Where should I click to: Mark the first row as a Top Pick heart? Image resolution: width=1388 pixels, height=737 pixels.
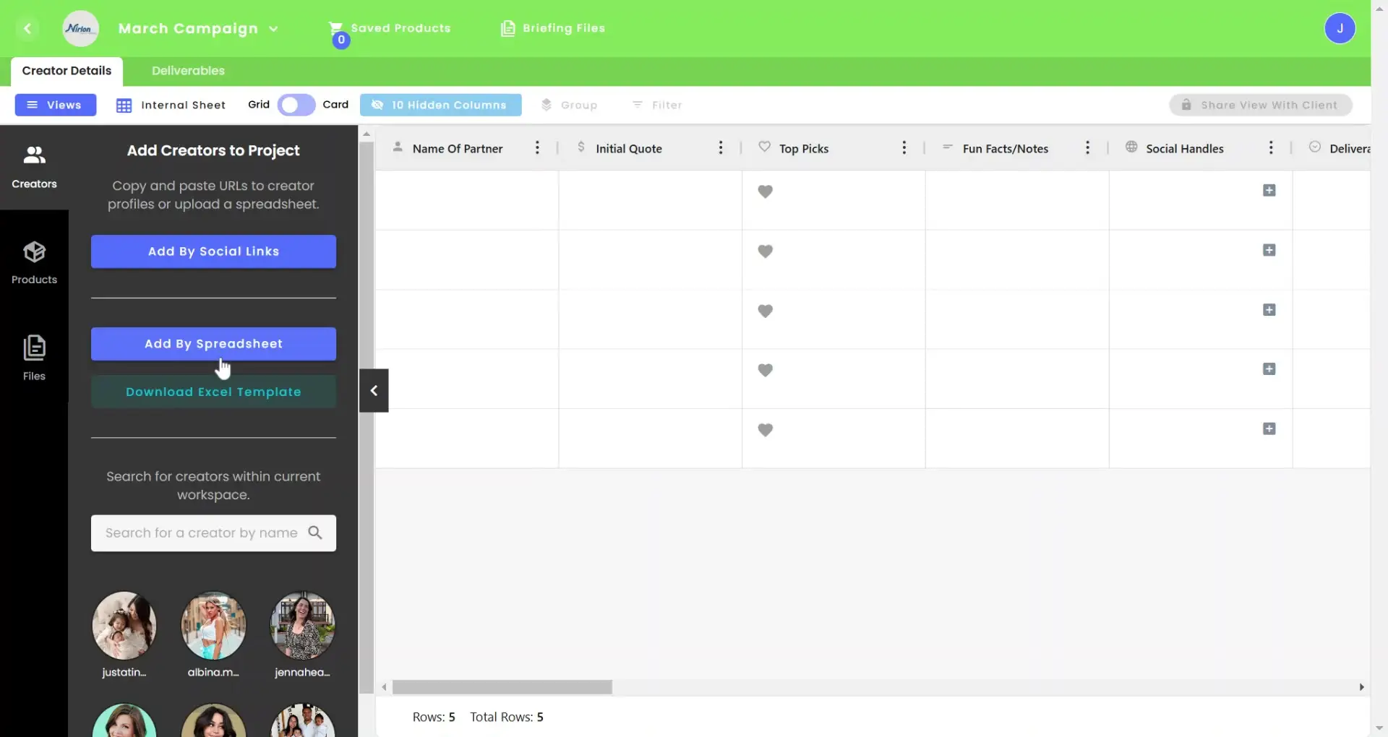(x=766, y=191)
